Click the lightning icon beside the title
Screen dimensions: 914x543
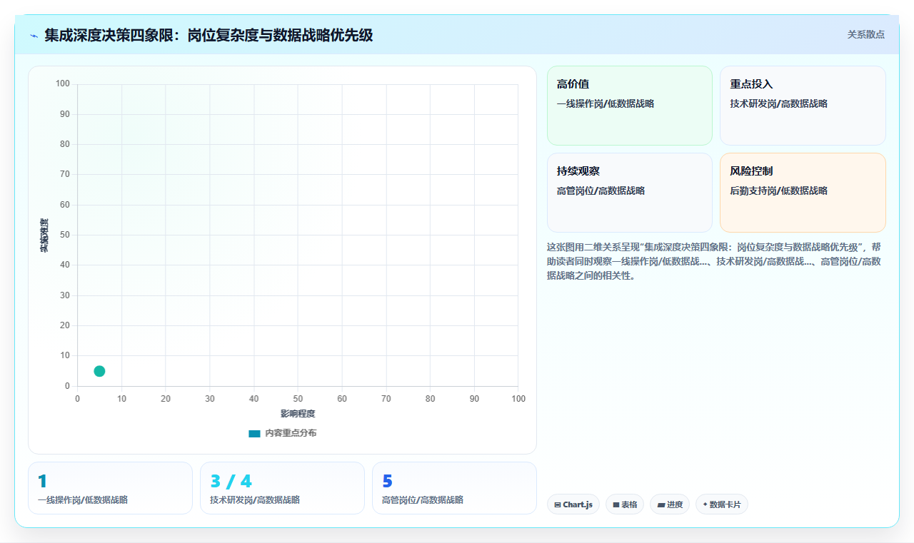tap(34, 36)
